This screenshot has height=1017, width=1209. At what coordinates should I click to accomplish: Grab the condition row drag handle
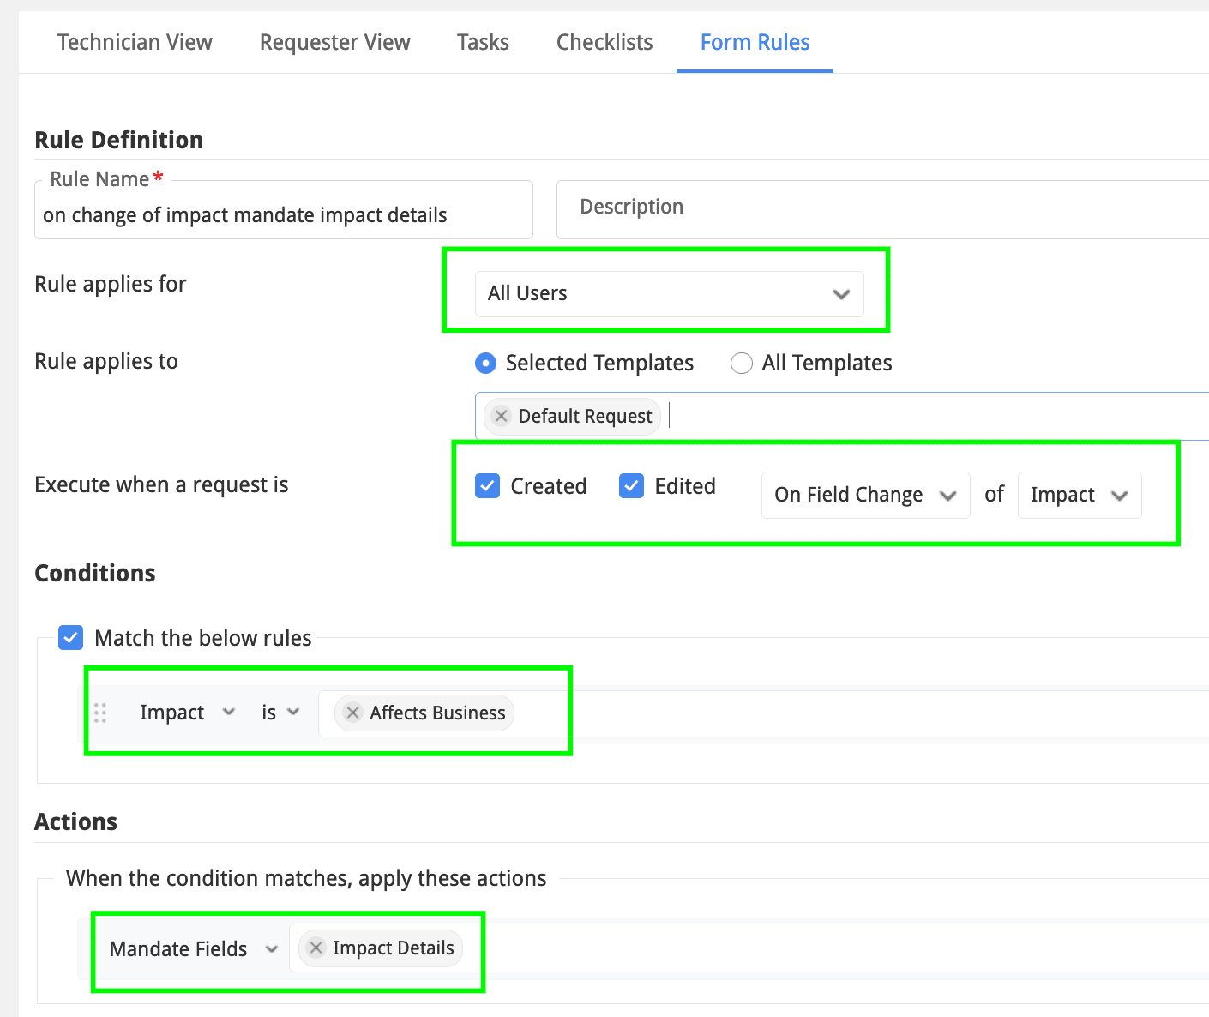coord(100,713)
